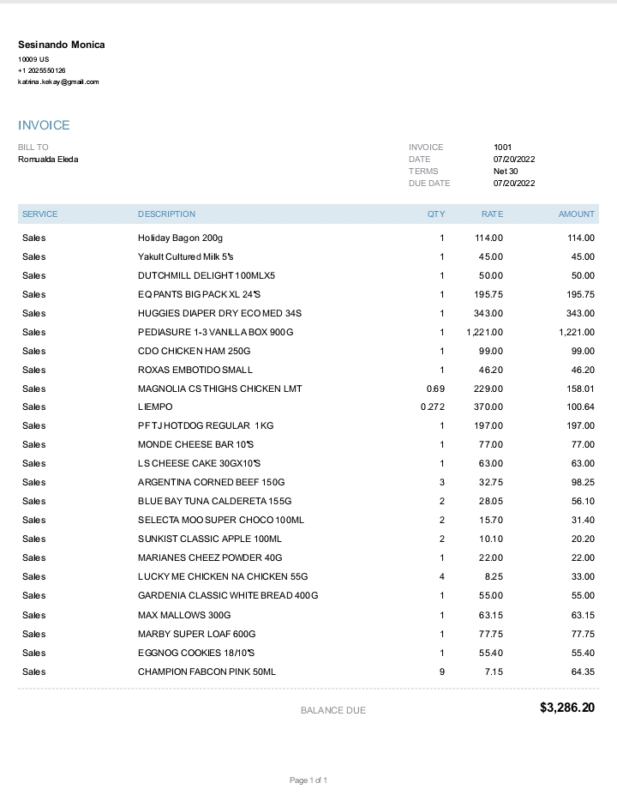Viewport: 617px width, 801px height.
Task: Click the amount 98.25
Action: coord(583,483)
